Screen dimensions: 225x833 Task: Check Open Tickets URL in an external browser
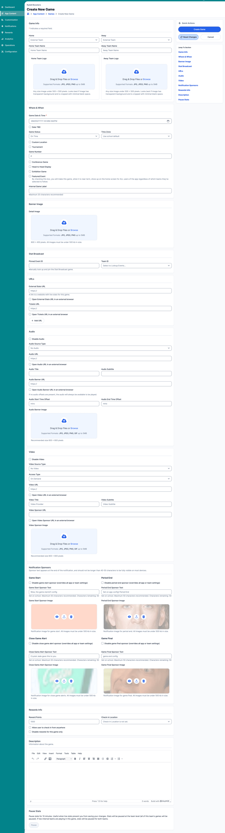[x=30, y=314]
